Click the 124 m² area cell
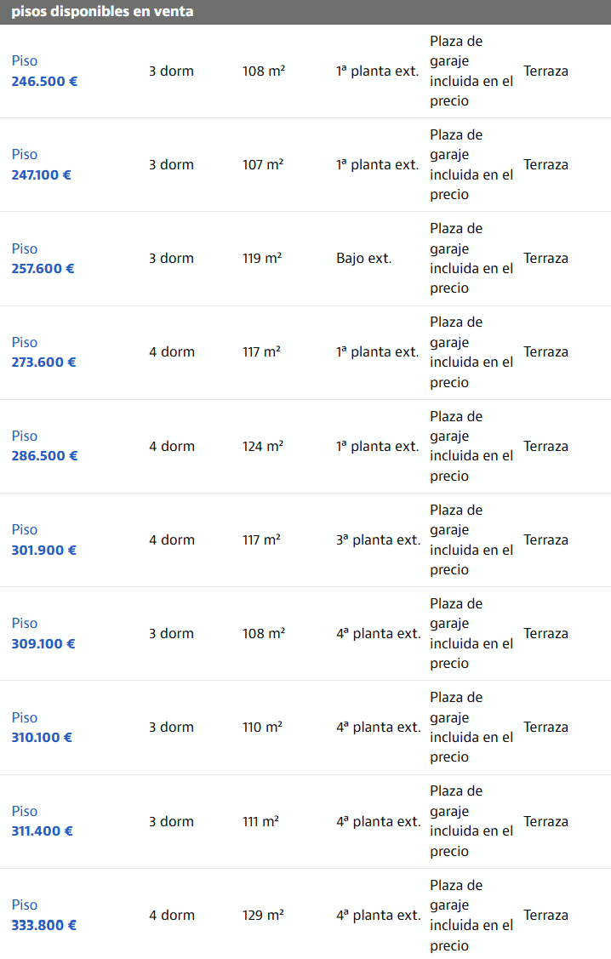Screen dimensions: 611x959 [263, 446]
